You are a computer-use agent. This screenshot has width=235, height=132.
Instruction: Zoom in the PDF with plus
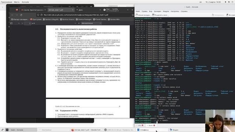pyautogui.click(x=79, y=23)
